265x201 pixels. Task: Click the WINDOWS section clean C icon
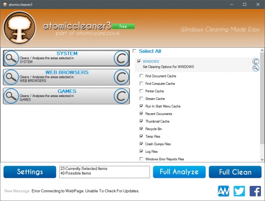point(256,62)
